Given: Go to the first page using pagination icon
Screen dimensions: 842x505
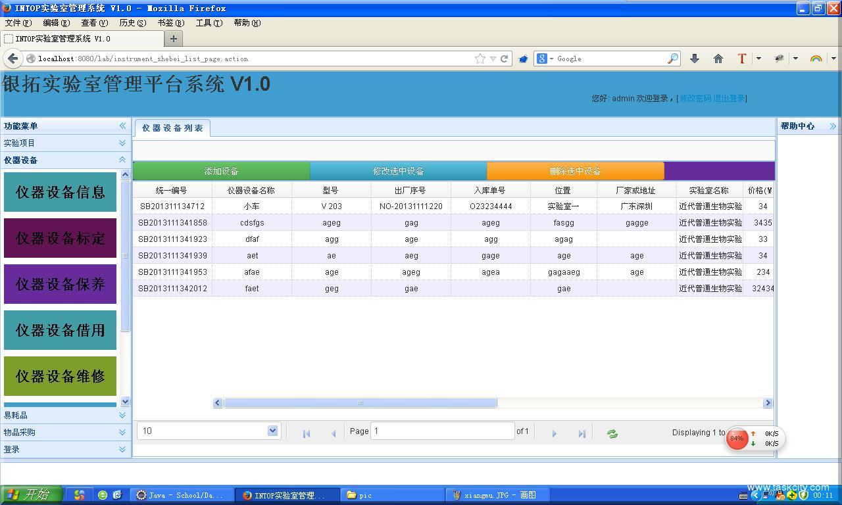Looking at the screenshot, I should pyautogui.click(x=306, y=434).
